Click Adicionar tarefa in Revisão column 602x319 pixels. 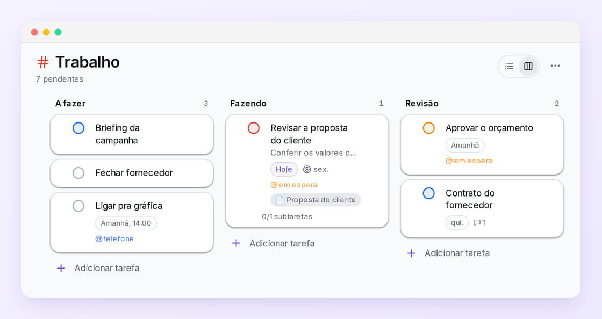457,253
